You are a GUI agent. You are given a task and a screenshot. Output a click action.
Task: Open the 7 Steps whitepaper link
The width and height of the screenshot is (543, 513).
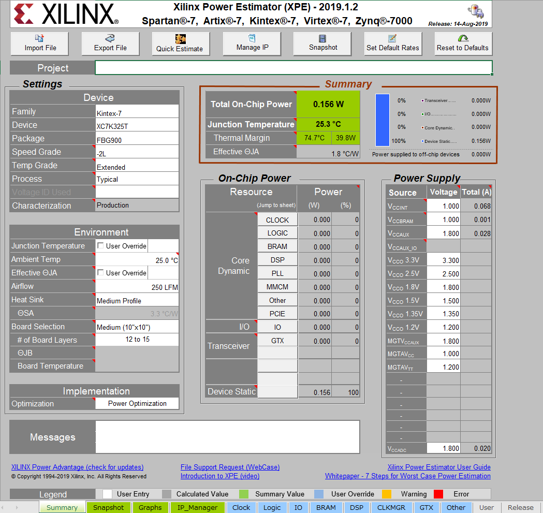(407, 476)
